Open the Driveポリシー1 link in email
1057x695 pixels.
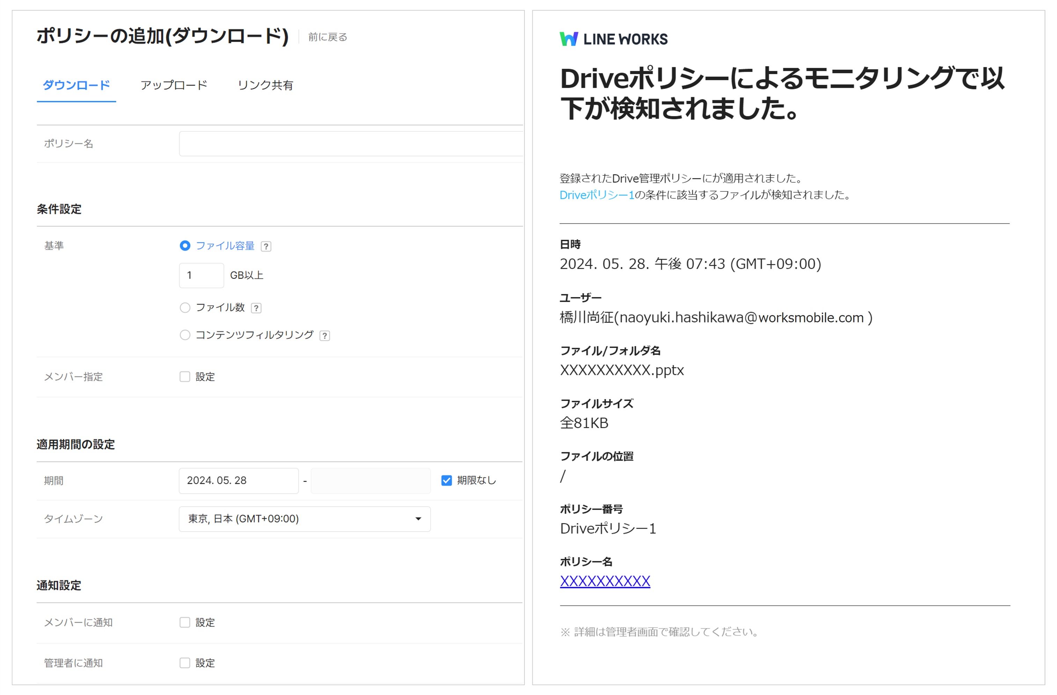pos(597,195)
